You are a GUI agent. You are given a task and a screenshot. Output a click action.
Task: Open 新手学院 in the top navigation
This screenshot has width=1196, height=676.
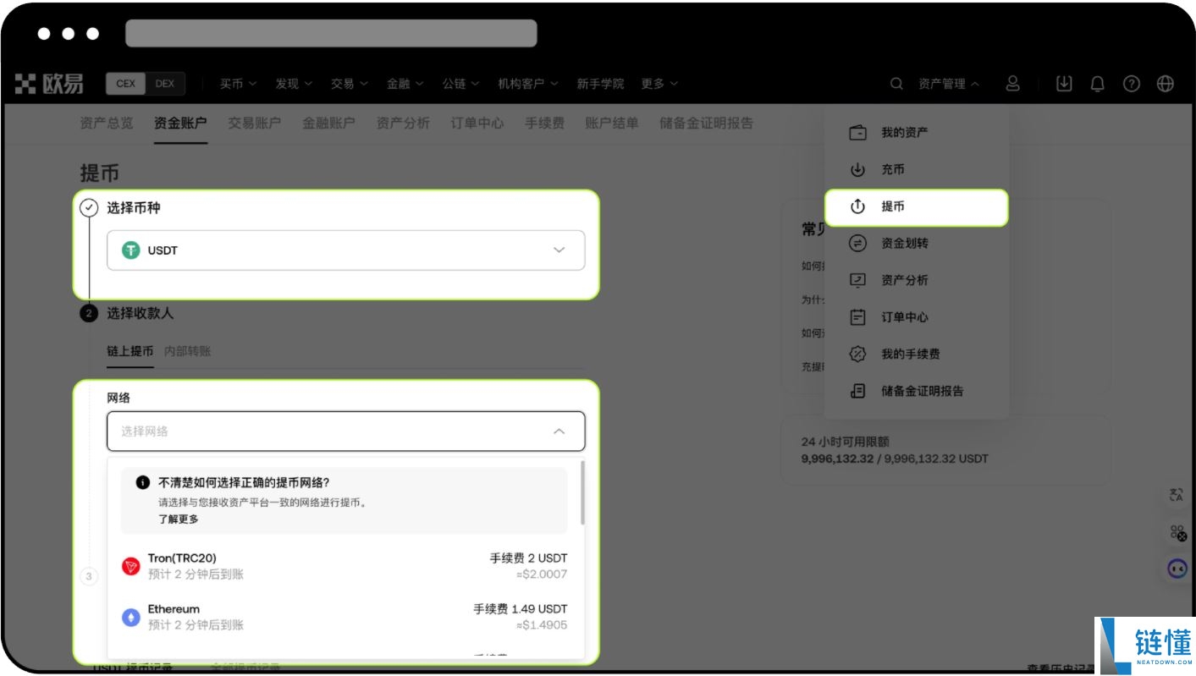tap(600, 84)
